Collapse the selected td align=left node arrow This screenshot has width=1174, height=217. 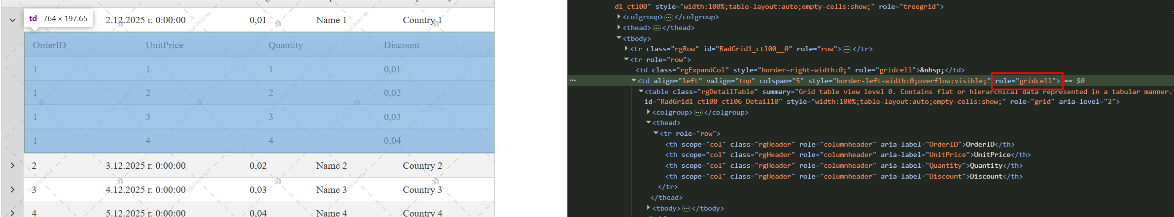634,81
